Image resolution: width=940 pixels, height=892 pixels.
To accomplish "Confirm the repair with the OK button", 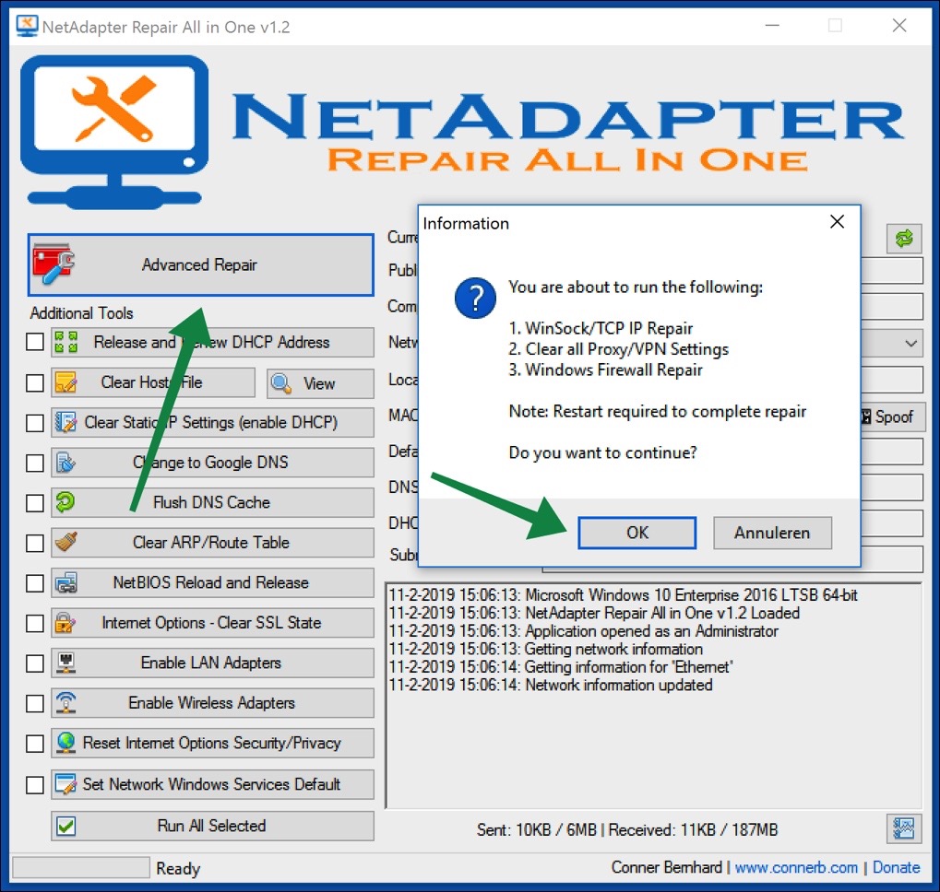I will 637,533.
